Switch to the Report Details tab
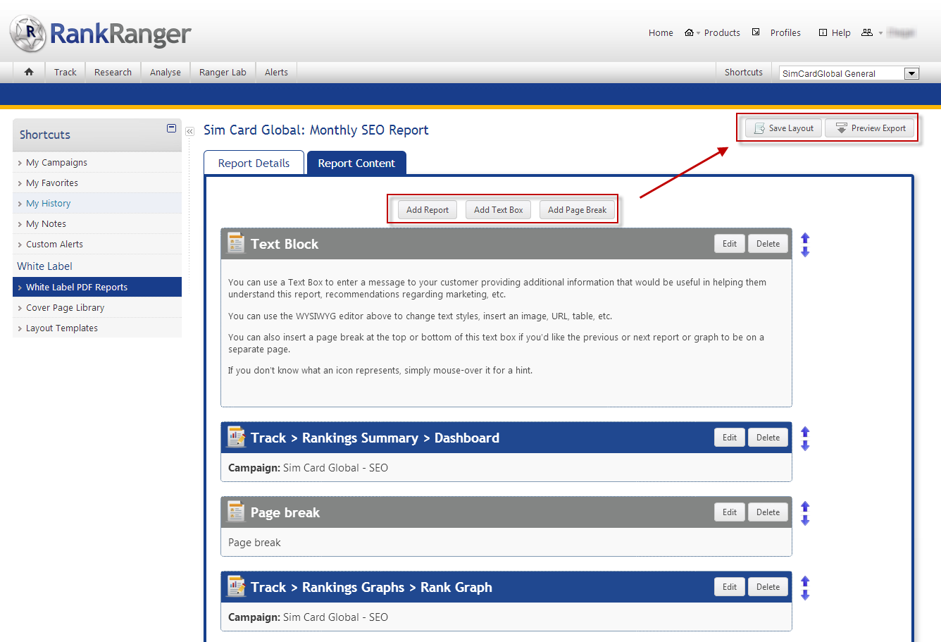The width and height of the screenshot is (941, 642). [x=254, y=163]
